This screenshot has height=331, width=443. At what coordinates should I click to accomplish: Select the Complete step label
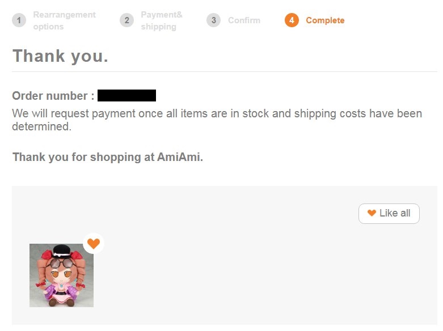click(x=324, y=20)
